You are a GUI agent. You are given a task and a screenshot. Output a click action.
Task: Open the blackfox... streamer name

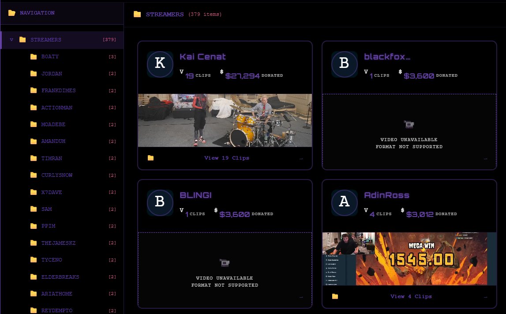387,57
